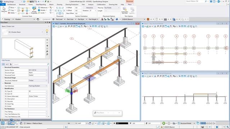230x129 pixels.
Task: Click the magnifier icon next to Search Ribbon
Action: 206,1
